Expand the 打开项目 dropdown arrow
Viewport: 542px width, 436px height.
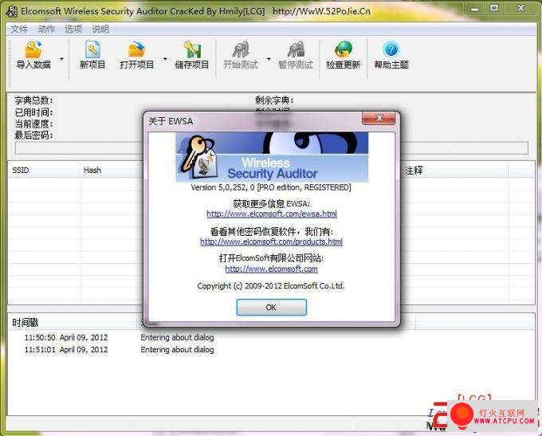165,59
